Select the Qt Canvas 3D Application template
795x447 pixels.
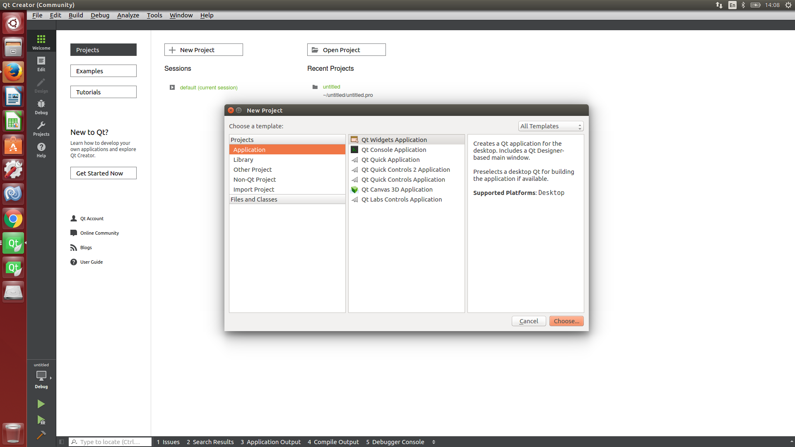397,190
